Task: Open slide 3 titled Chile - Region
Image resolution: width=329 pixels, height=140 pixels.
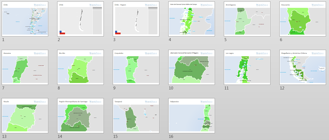Action: click(x=136, y=19)
